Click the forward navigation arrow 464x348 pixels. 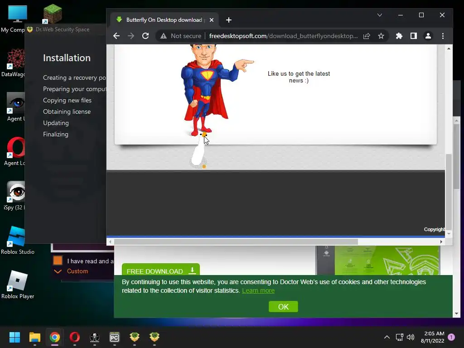(x=131, y=36)
